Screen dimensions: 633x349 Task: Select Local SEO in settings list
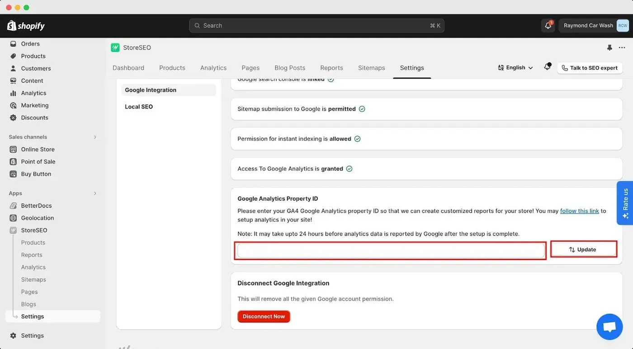point(139,107)
